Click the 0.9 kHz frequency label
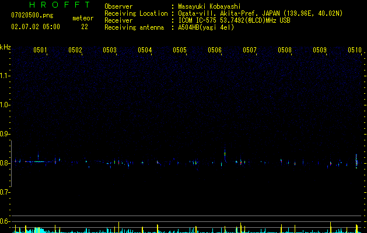Image resolution: width=367 pixels, height=233 pixels. tap(5, 134)
